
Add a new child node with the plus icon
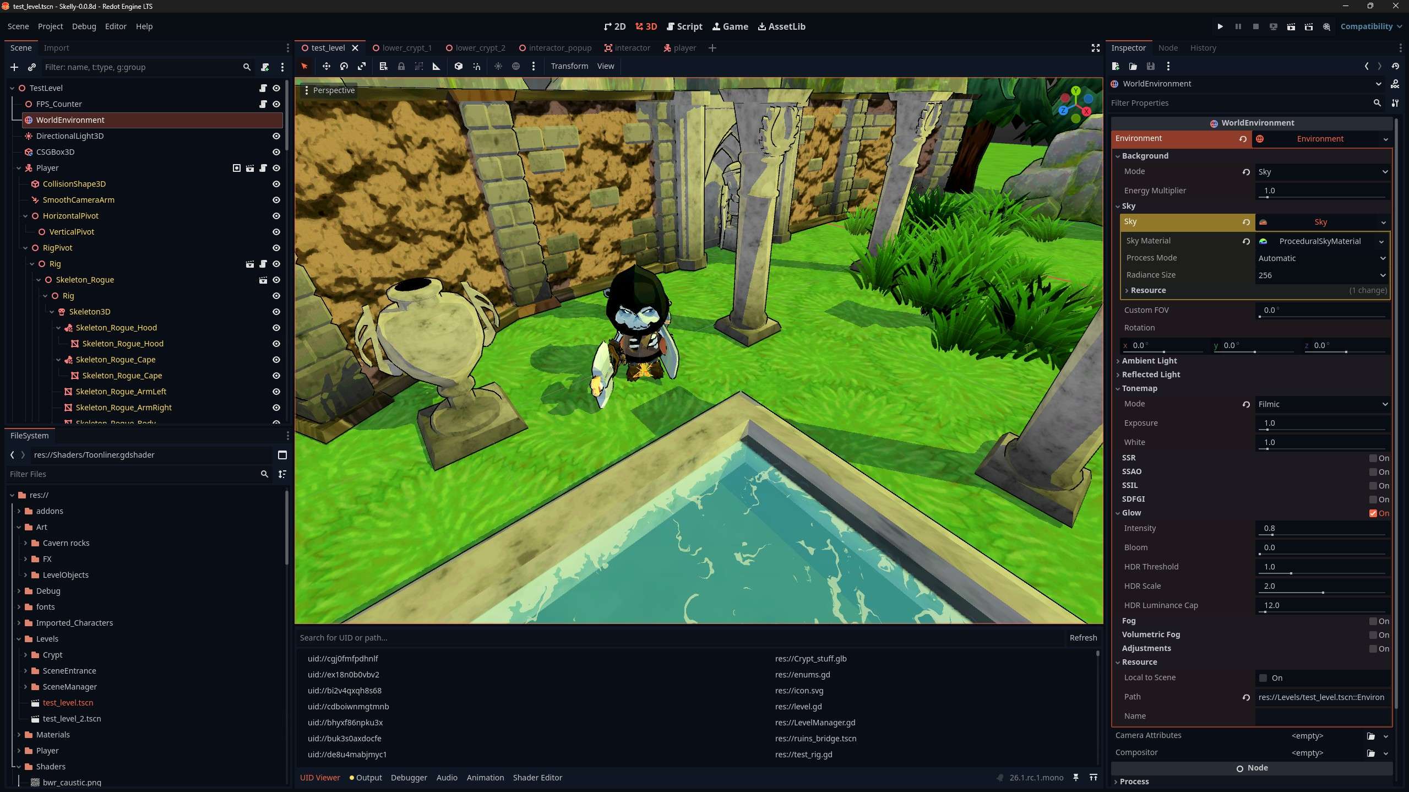click(14, 67)
